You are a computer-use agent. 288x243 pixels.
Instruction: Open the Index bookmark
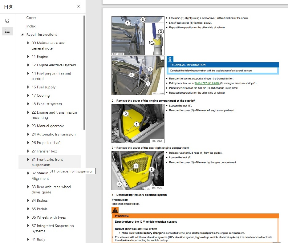coord(31,26)
